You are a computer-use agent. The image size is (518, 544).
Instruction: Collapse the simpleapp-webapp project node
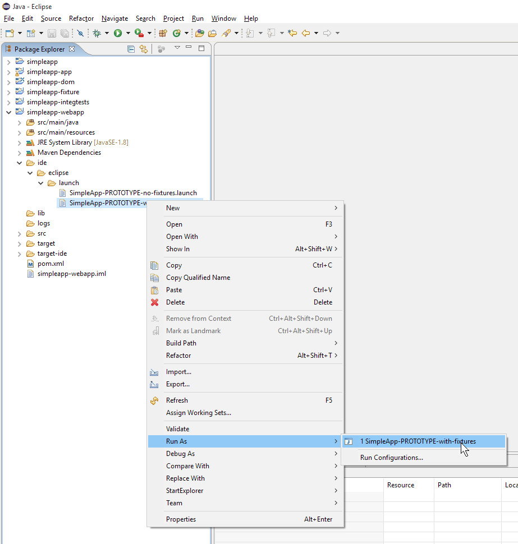[x=8, y=112]
